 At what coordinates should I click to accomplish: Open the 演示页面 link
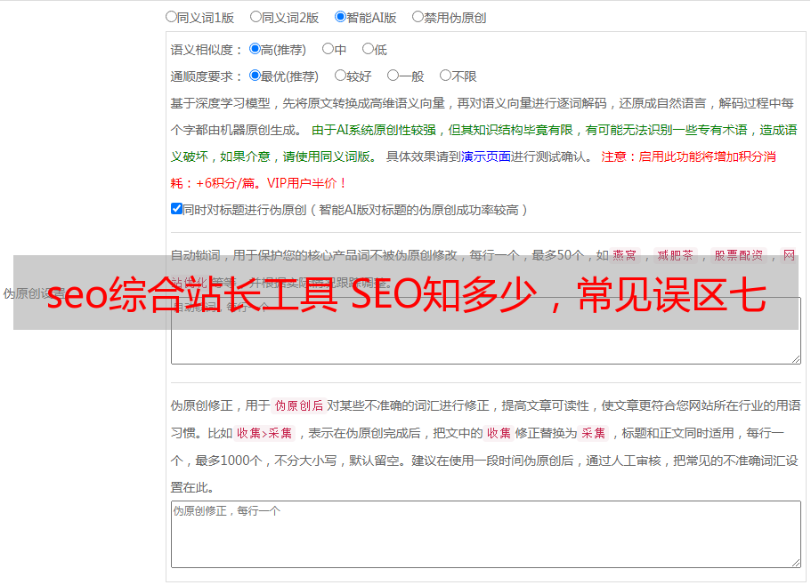pyautogui.click(x=486, y=156)
